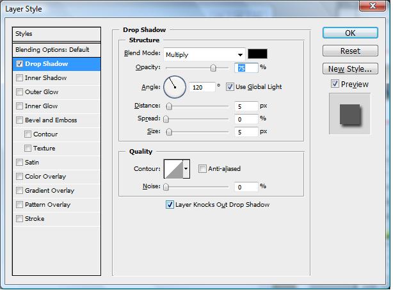Click the Size value field
This screenshot has height=290, width=393.
tap(246, 132)
